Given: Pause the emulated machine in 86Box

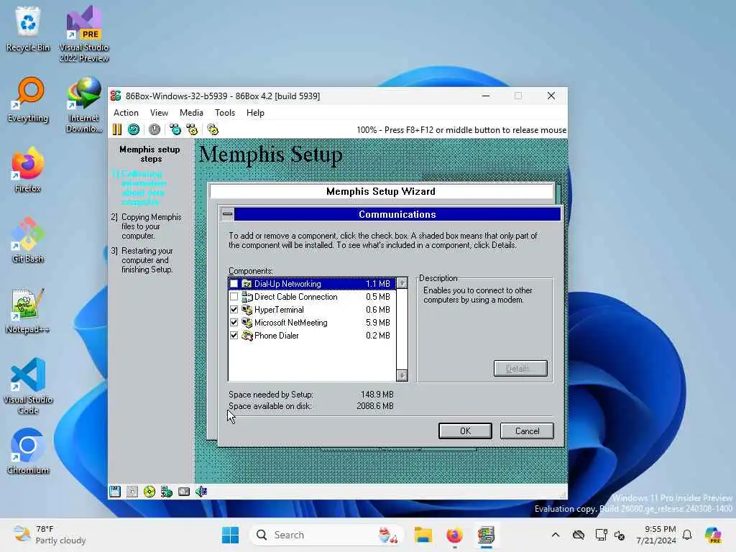Looking at the screenshot, I should (x=117, y=129).
